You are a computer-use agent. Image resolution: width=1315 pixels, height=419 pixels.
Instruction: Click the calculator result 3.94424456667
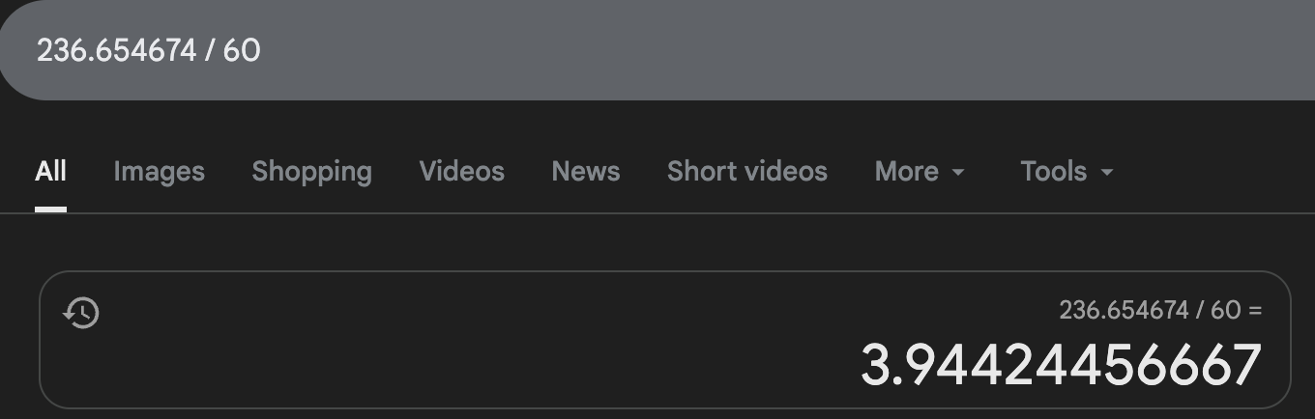[1061, 366]
